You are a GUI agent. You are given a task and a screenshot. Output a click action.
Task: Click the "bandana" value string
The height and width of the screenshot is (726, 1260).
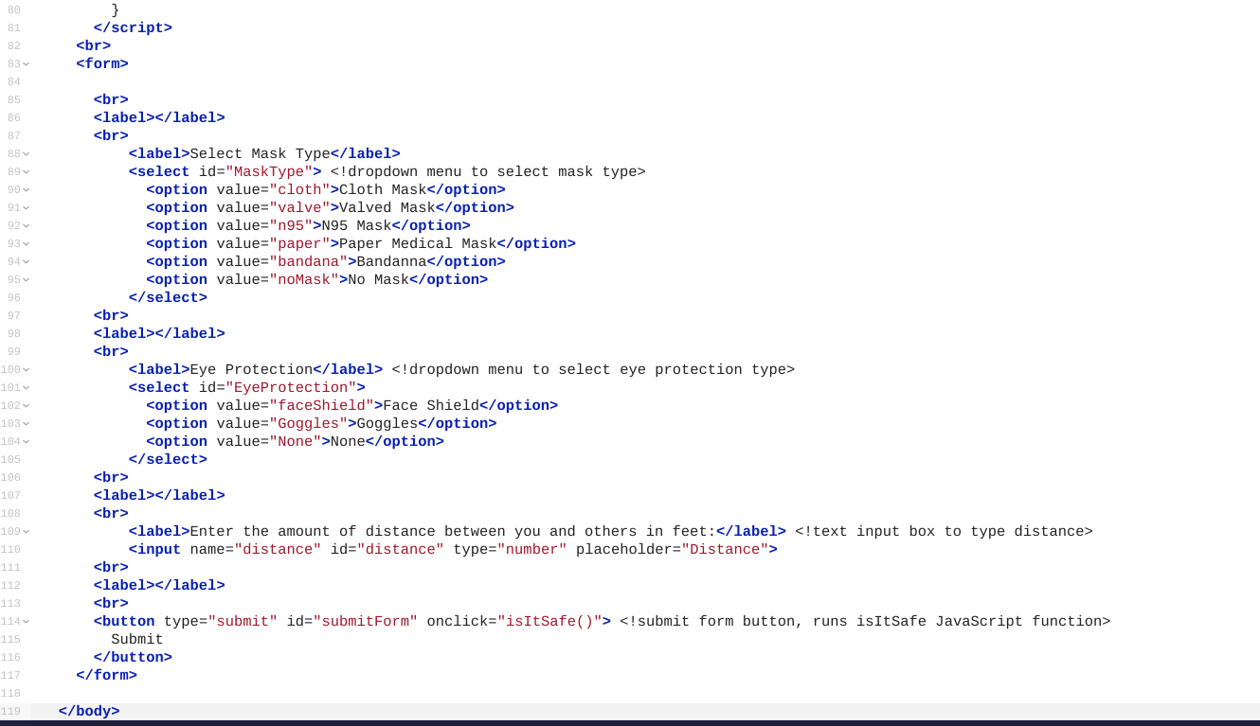[309, 262]
